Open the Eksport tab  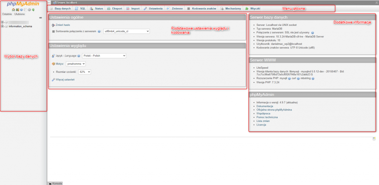(x=114, y=8)
